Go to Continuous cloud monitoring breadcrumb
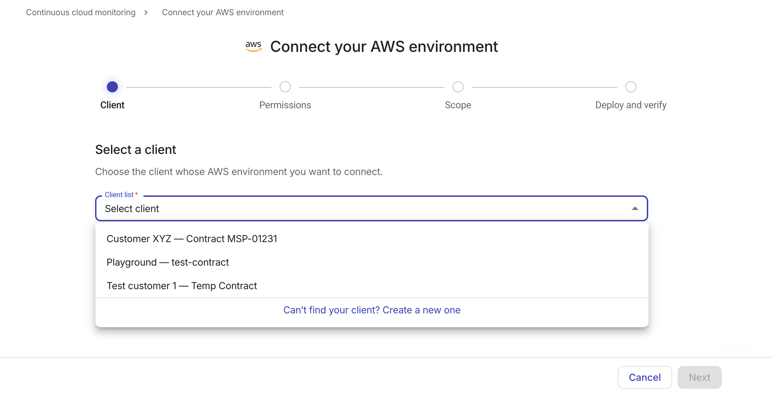 click(x=81, y=12)
